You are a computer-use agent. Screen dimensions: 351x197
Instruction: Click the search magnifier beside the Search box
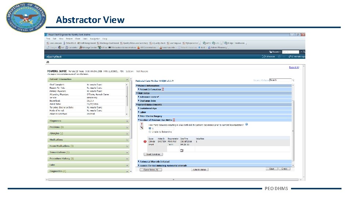293,80
